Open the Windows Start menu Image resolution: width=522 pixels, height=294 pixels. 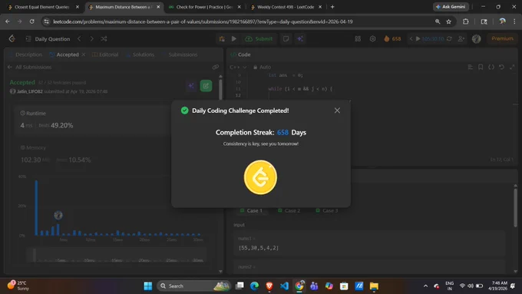148,286
